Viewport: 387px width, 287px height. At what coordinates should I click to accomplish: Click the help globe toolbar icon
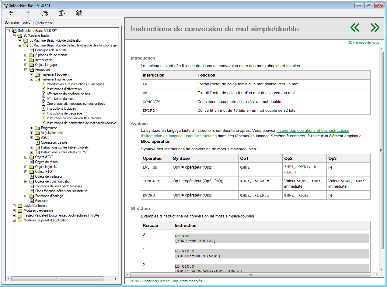coord(79,13)
